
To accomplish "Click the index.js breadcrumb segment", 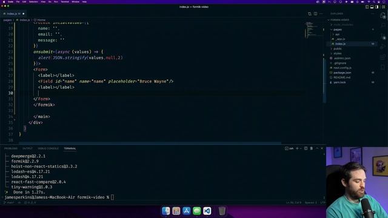I will (23, 20).
